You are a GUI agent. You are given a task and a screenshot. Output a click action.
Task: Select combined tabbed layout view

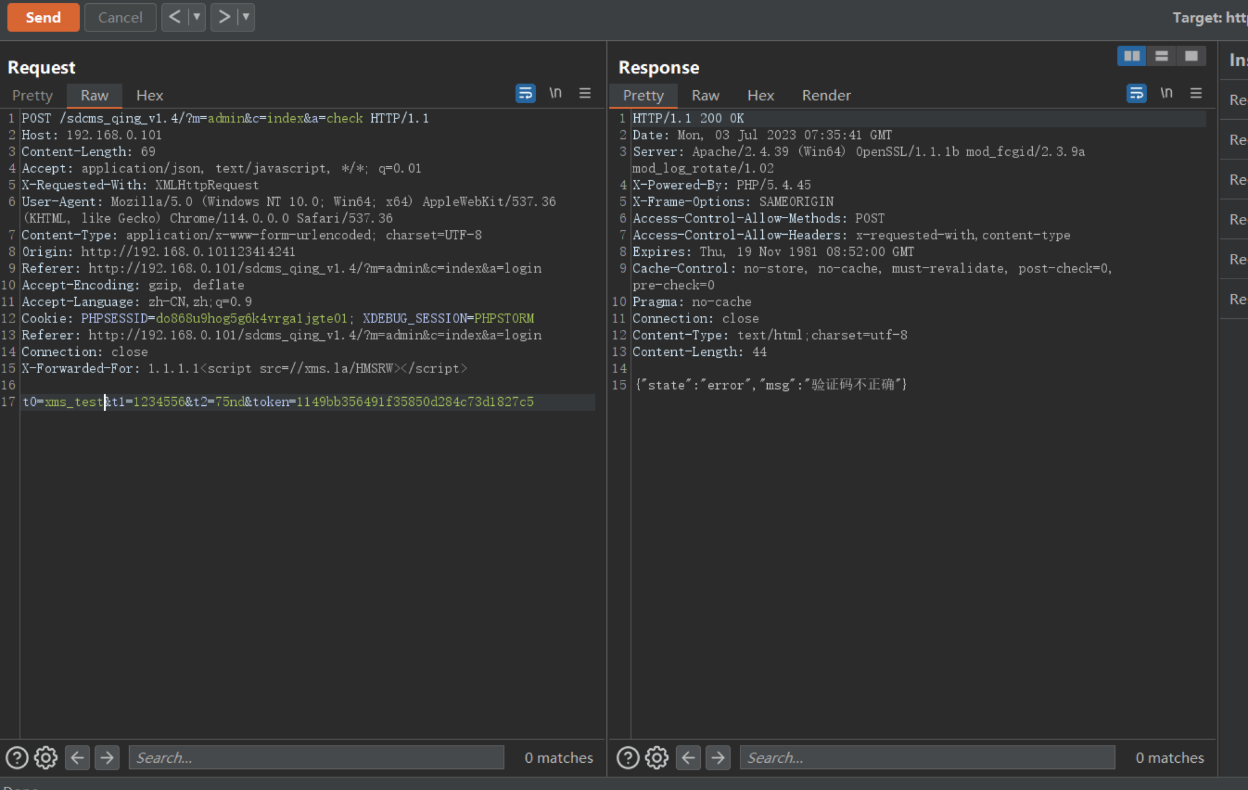pos(1191,56)
